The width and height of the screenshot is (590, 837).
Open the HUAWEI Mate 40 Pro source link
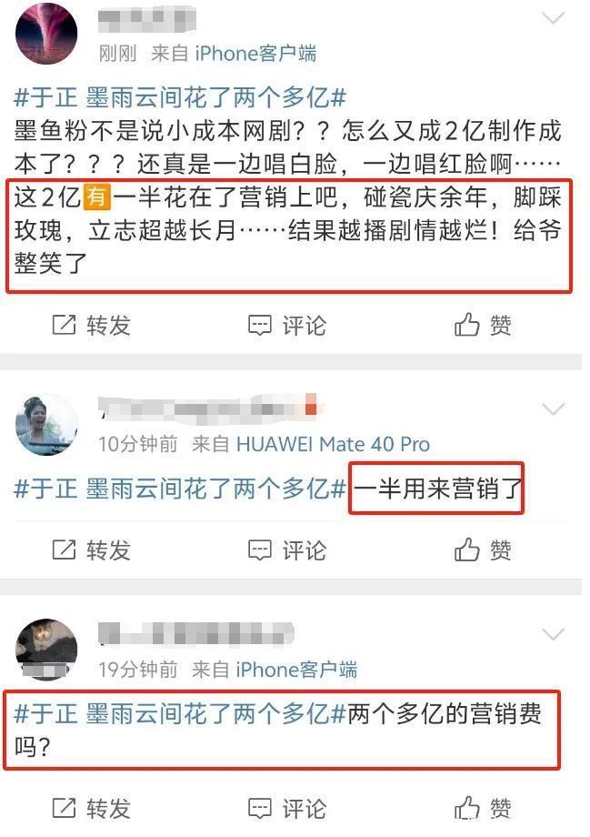333,444
